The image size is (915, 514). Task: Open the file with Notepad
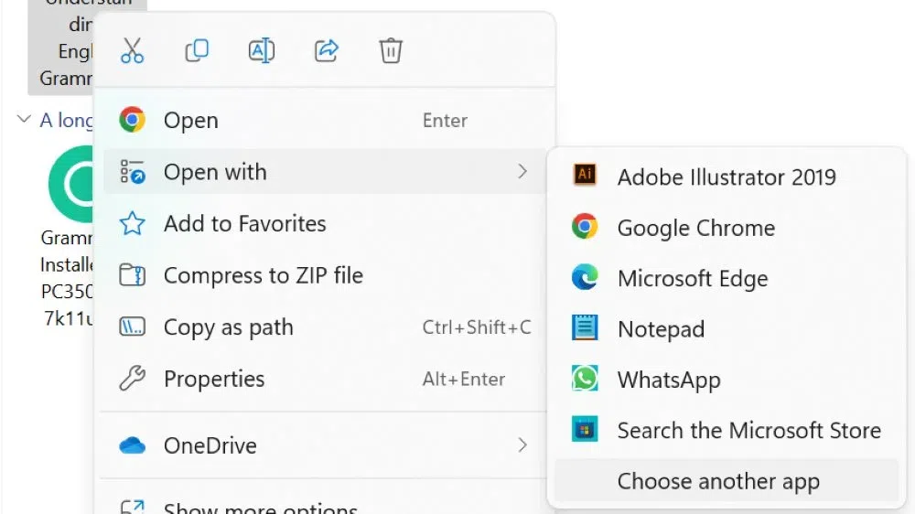tap(661, 329)
